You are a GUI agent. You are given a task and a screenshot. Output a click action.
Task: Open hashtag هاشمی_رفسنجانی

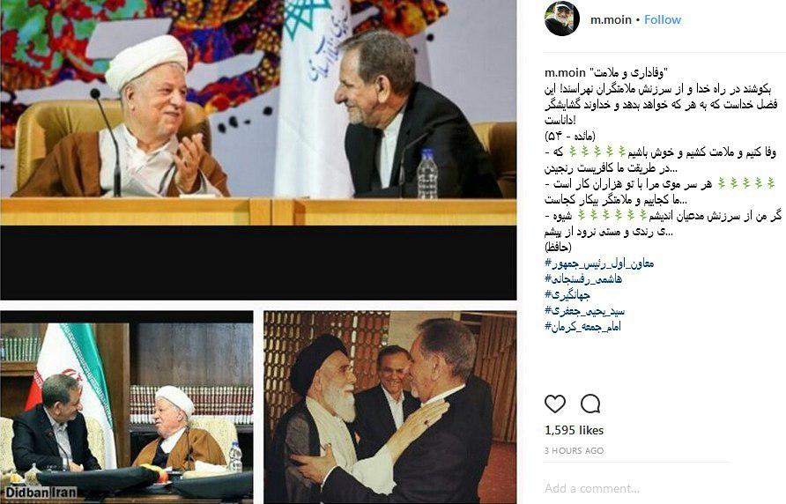click(x=583, y=278)
